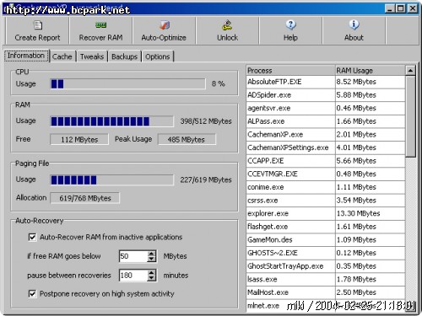The height and width of the screenshot is (316, 422).
Task: Select the explorer.exe process
Action: coord(326,213)
